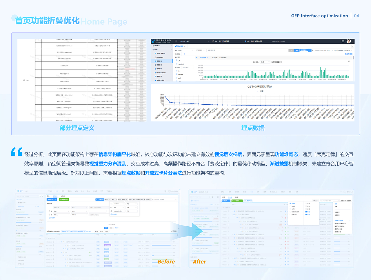Open Dashboard item in the log sidebar
Image resolution: width=371 pixels, height=280 pixels.
click(x=159, y=57)
